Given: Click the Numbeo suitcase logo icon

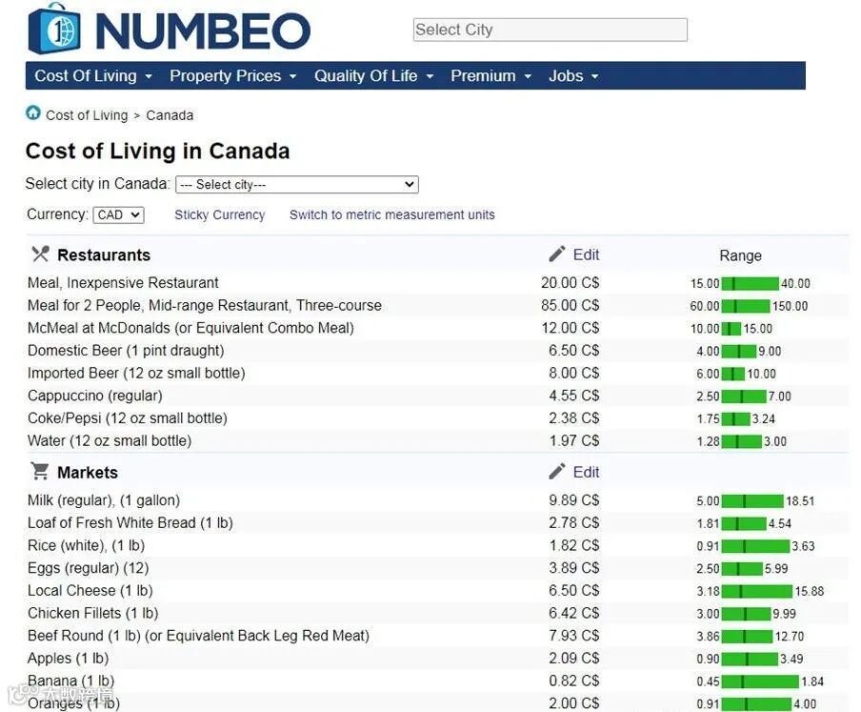Looking at the screenshot, I should pos(53,29).
